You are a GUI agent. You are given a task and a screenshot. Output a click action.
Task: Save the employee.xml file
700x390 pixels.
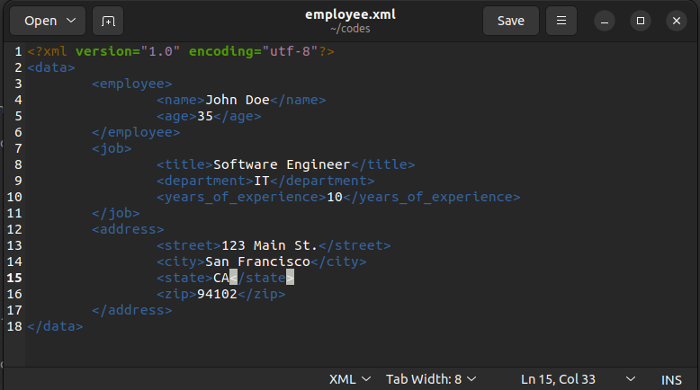[x=511, y=21]
